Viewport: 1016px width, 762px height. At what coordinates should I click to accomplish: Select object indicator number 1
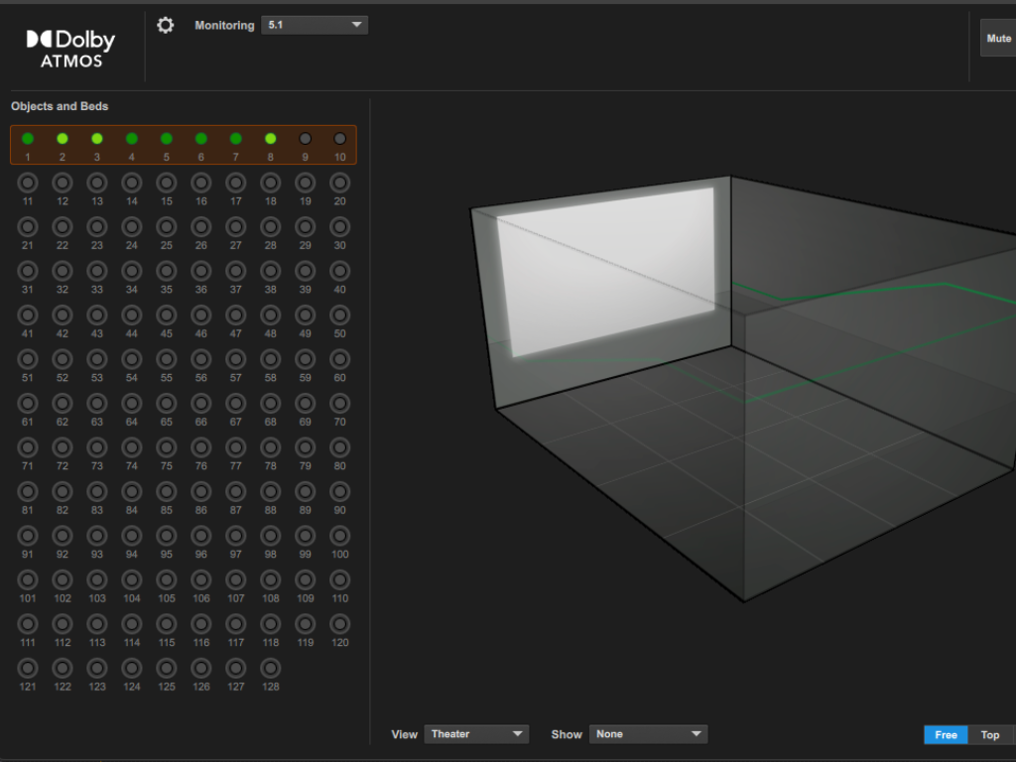[x=28, y=139]
